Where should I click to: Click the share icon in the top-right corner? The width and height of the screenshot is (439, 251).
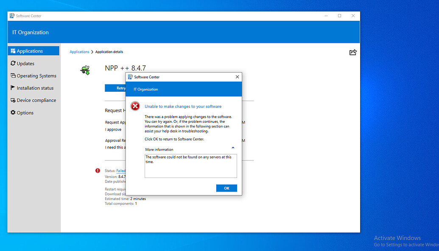[353, 52]
